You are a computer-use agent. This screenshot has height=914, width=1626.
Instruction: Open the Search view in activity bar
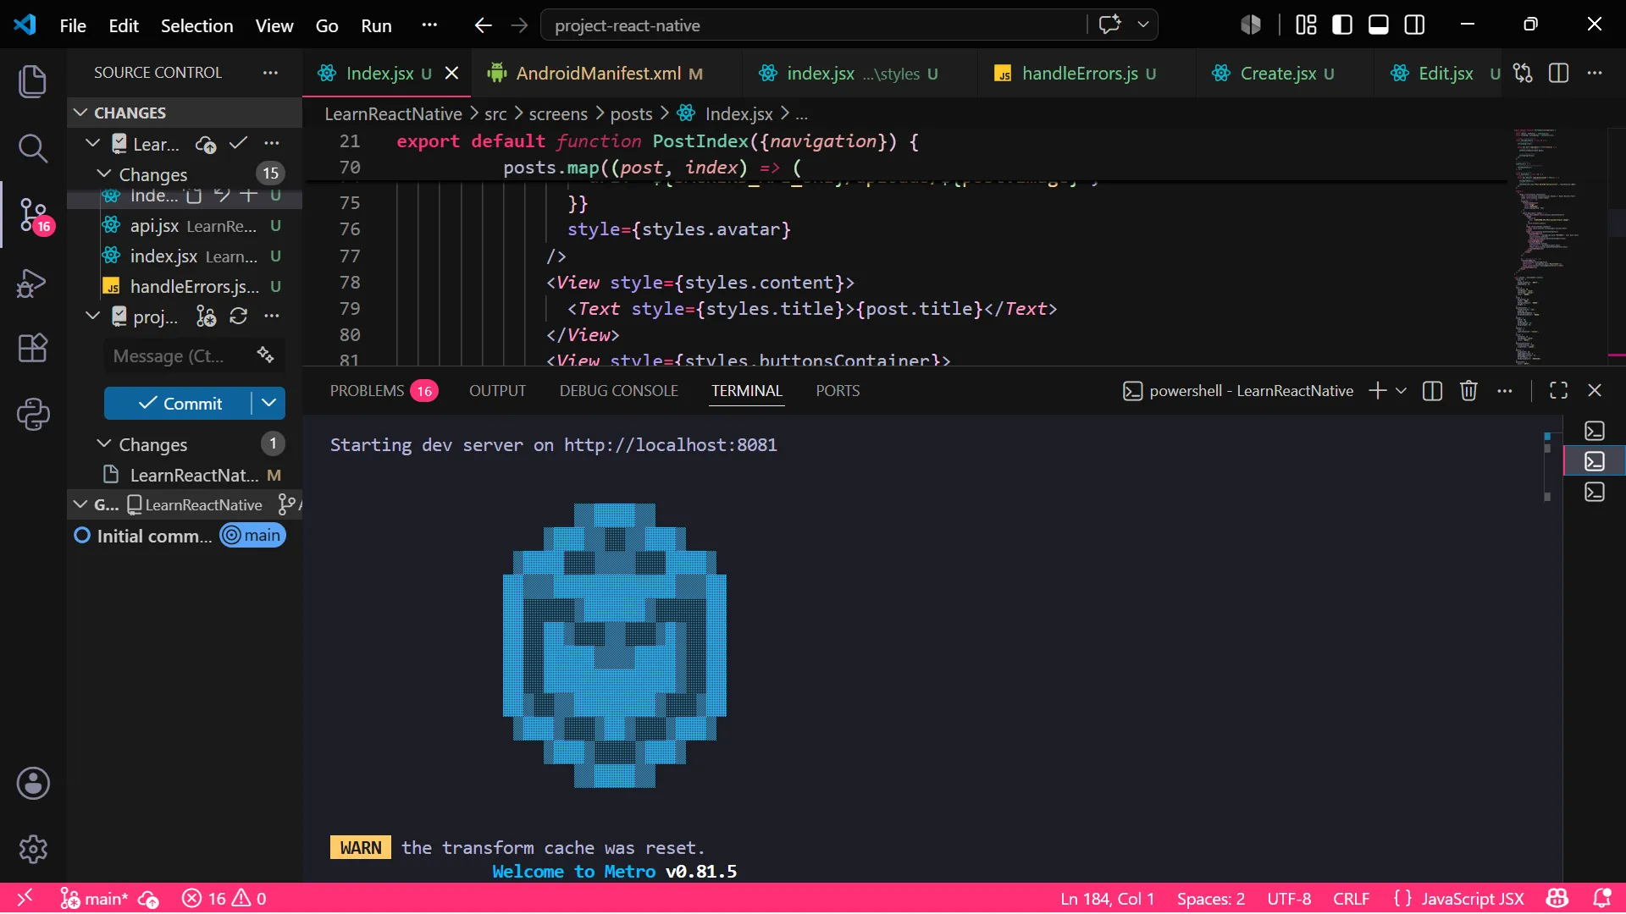pyautogui.click(x=32, y=148)
